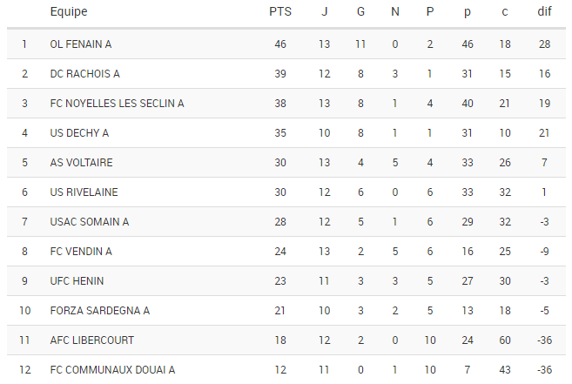Sort by the J matches-played header

point(325,12)
